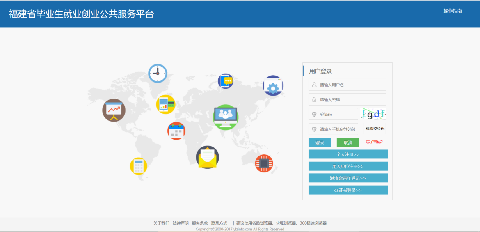Click the settings gear icon on map
480x232 pixels.
tap(273, 86)
